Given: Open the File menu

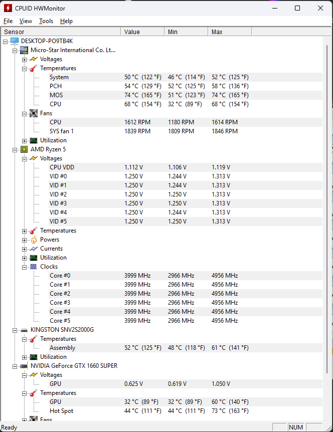Looking at the screenshot, I should point(8,21).
